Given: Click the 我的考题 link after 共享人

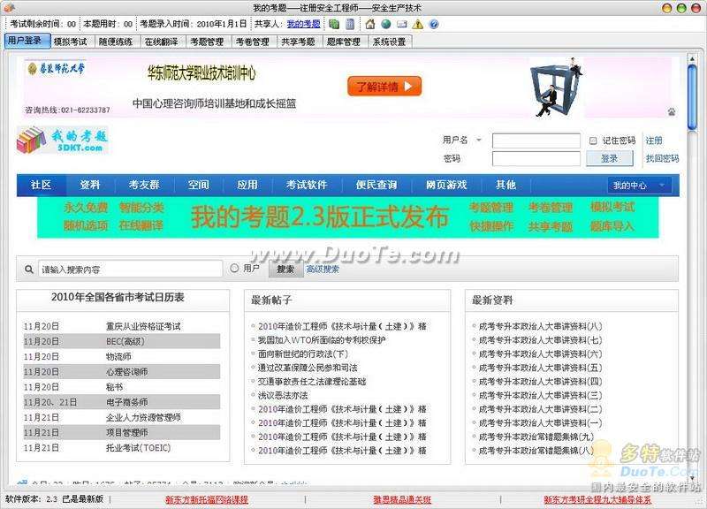Looking at the screenshot, I should tap(303, 24).
